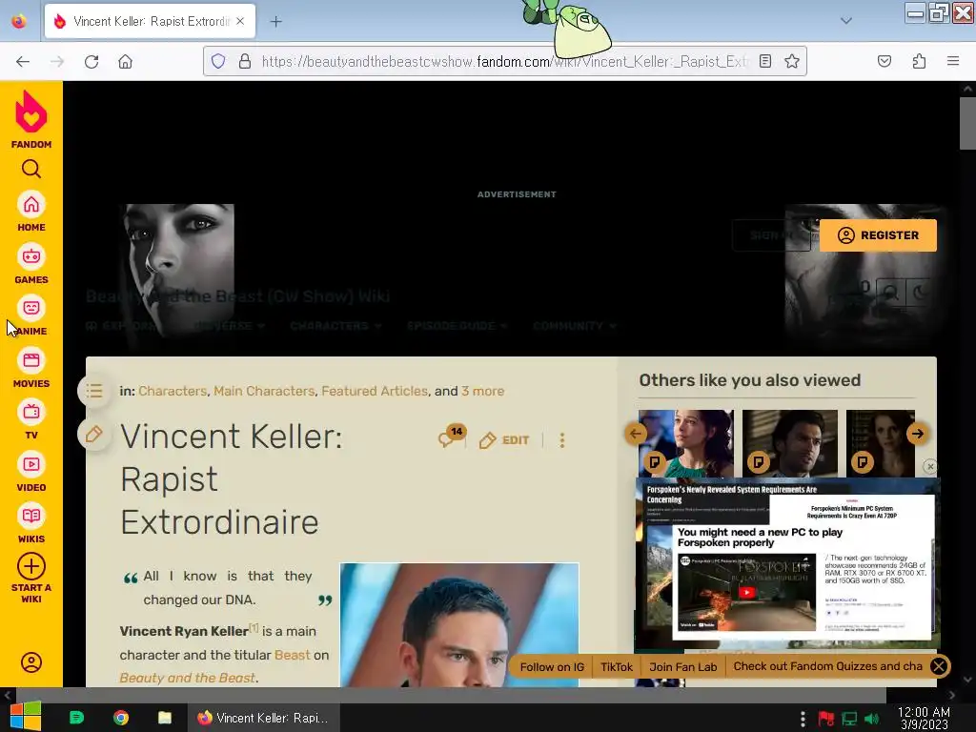
Task: Click the vertical page scrollbar thumb
Action: tap(967, 123)
